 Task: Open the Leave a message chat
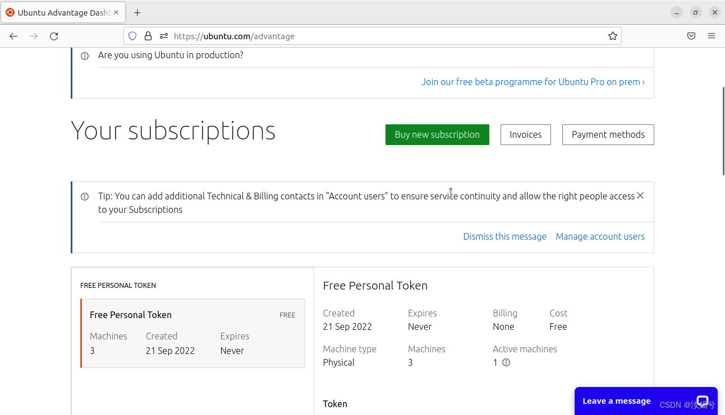(x=646, y=401)
